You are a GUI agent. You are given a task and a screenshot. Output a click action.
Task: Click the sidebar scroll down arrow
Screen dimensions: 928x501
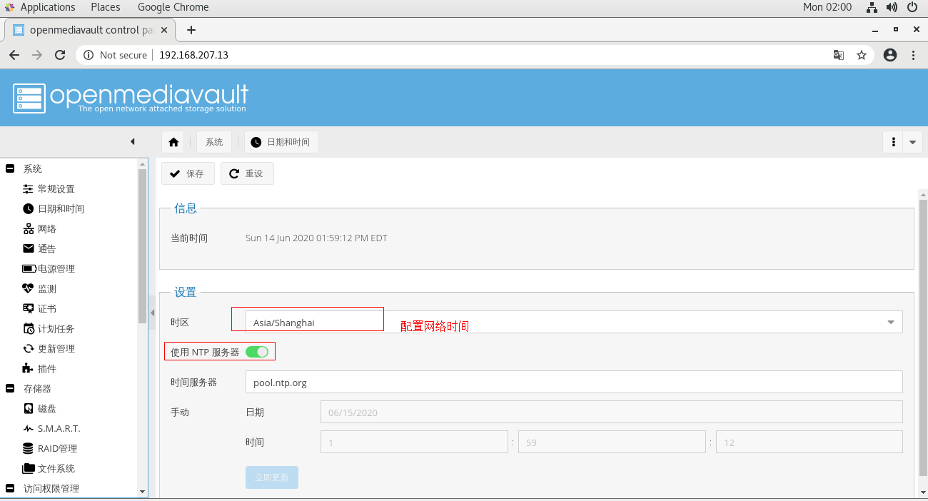pos(142,492)
